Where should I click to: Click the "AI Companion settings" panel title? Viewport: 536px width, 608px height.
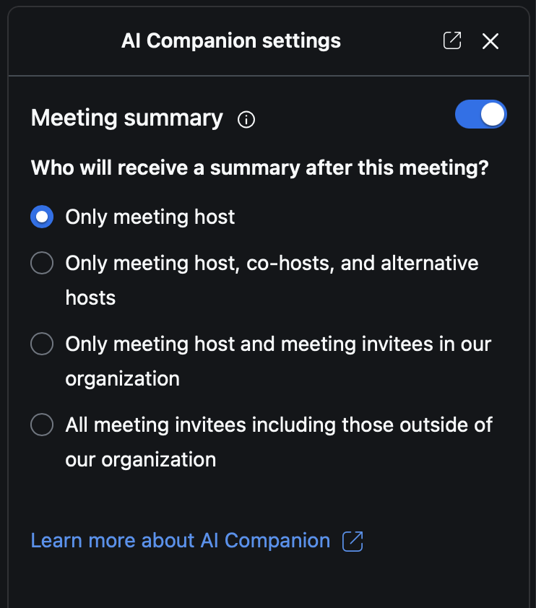[x=231, y=41]
